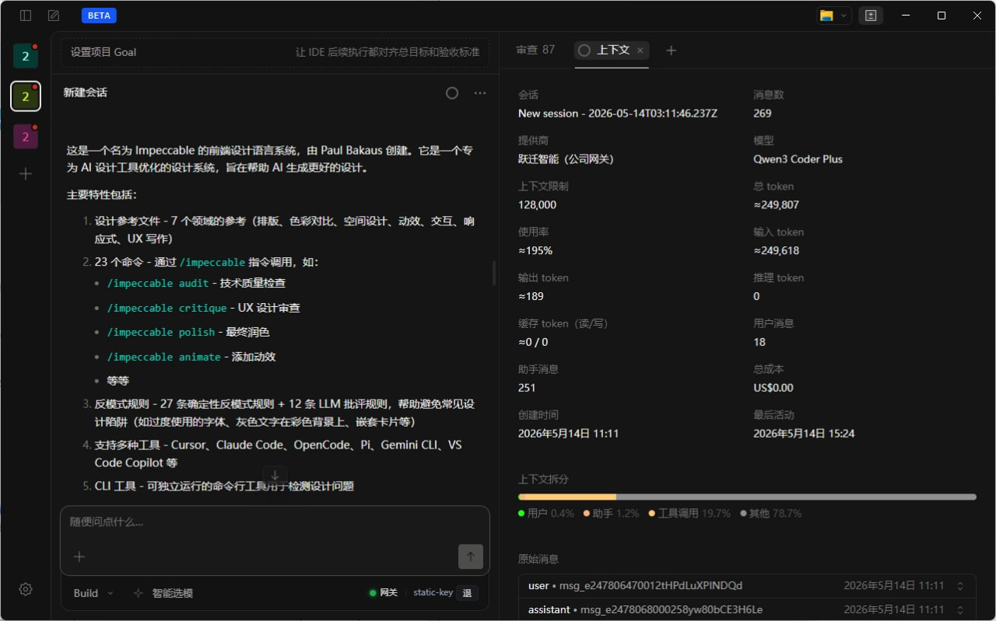Click the 其他 78.7% legend entry
Image resolution: width=996 pixels, height=621 pixels.
[x=771, y=514]
